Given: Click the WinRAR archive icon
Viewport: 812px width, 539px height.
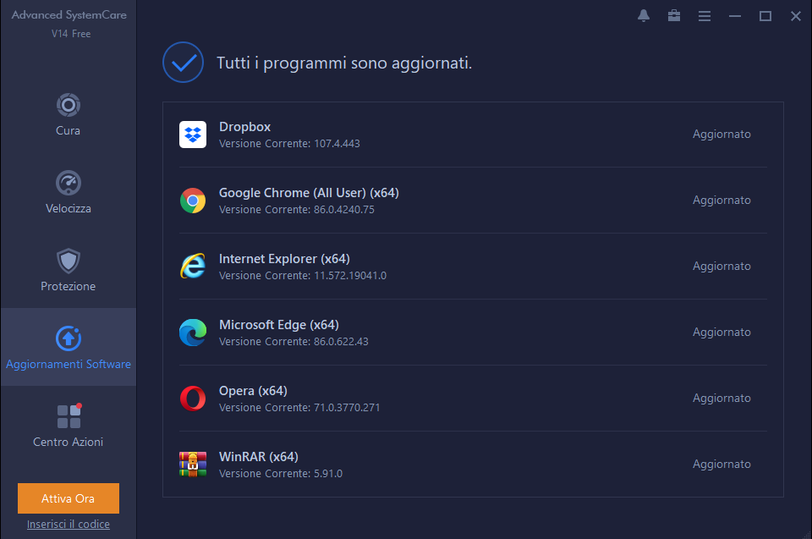Looking at the screenshot, I should pos(193,465).
